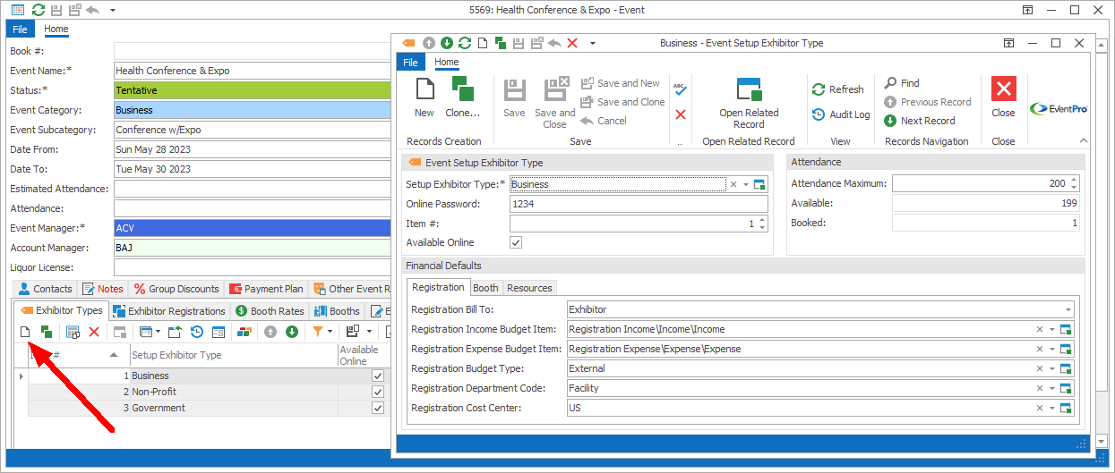The image size is (1115, 473).
Task: Collapse the dialog ribbon with the chevron
Action: (x=1083, y=141)
